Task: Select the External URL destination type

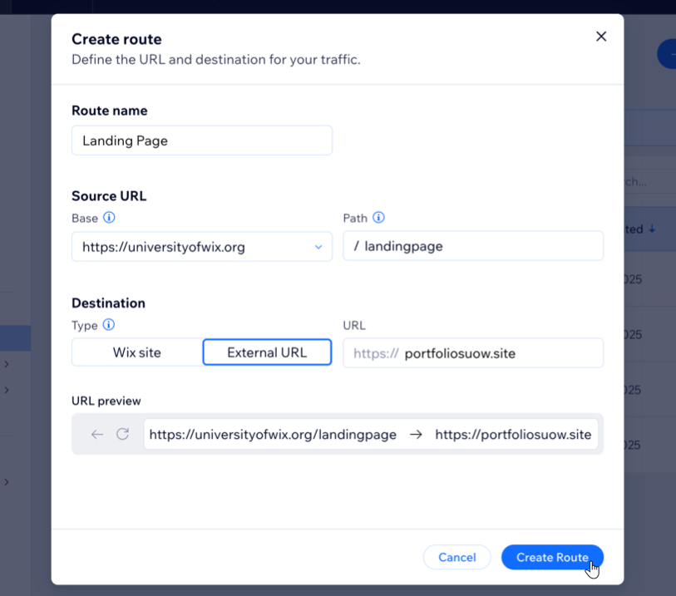Action: click(267, 352)
